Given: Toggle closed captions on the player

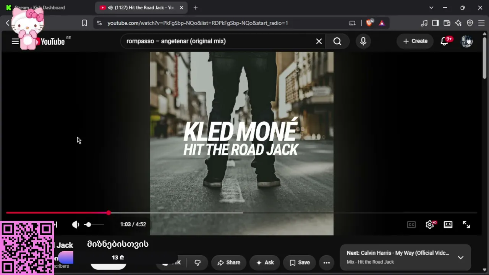Looking at the screenshot, I should click(411, 225).
